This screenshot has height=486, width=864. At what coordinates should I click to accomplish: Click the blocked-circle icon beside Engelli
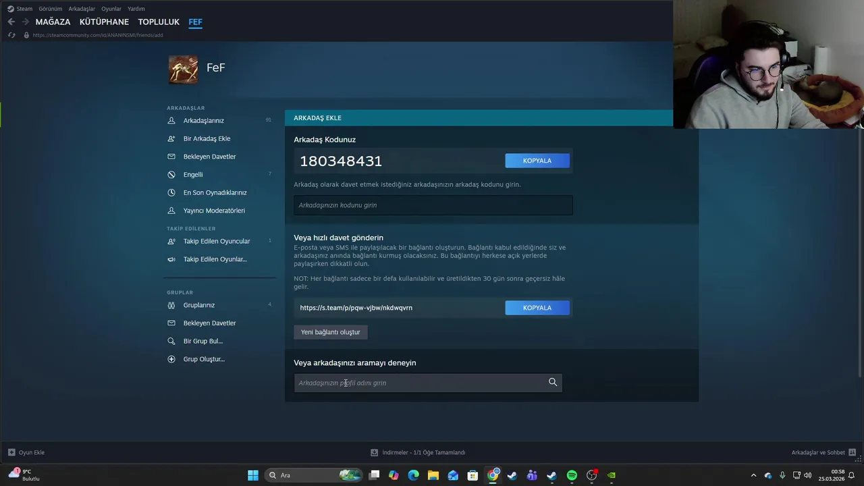pyautogui.click(x=171, y=175)
